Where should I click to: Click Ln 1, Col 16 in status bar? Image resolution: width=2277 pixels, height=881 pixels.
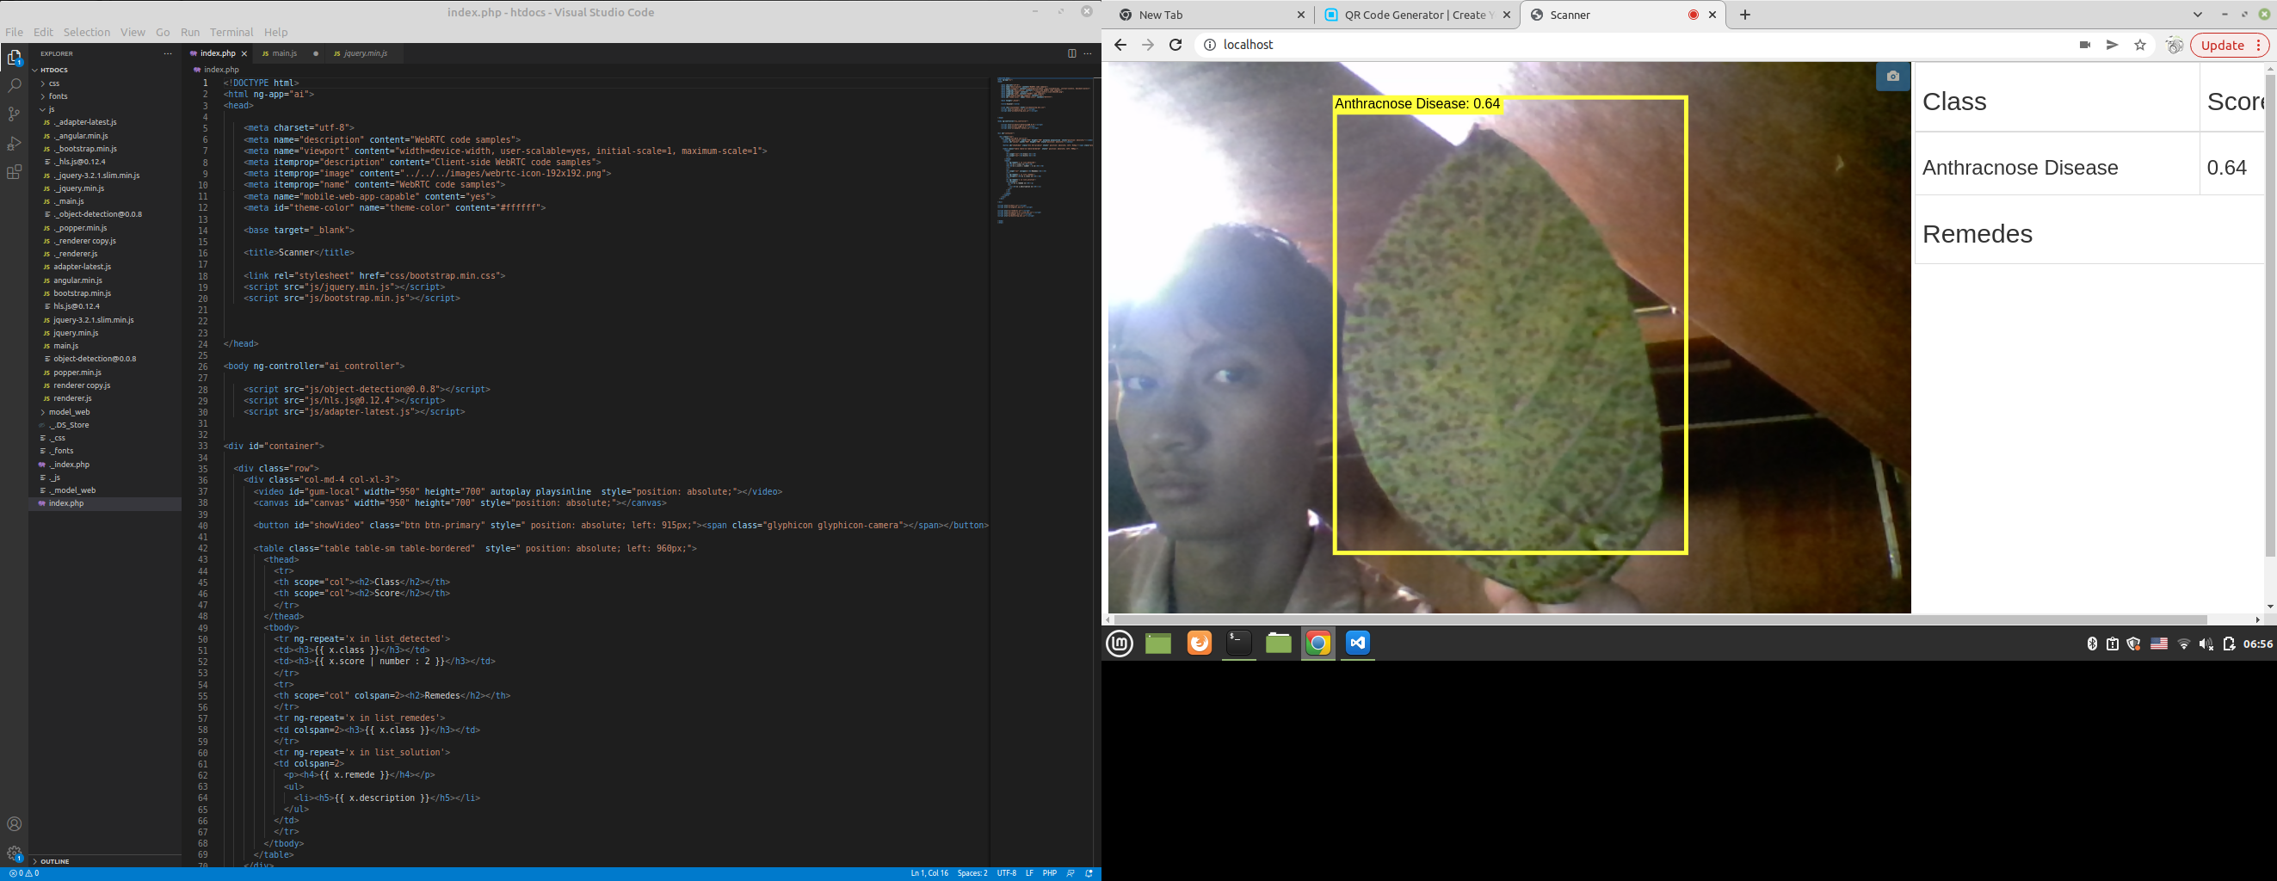[929, 873]
